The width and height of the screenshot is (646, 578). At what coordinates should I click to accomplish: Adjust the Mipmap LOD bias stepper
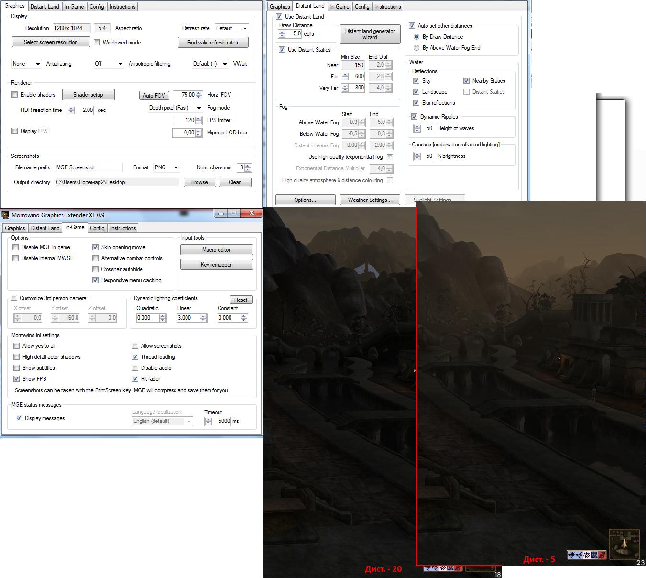(x=198, y=133)
